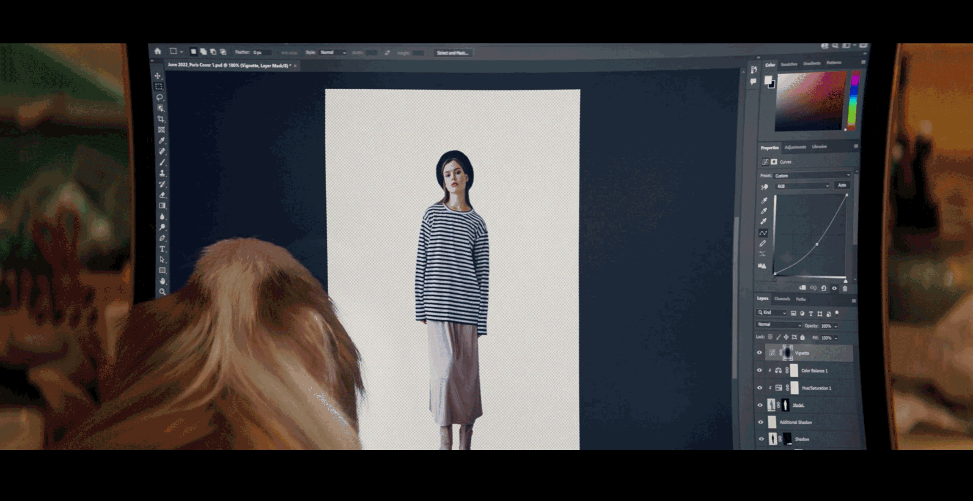Click the white point eyedropper in Curves
Image resolution: width=973 pixels, height=501 pixels.
[x=764, y=221]
